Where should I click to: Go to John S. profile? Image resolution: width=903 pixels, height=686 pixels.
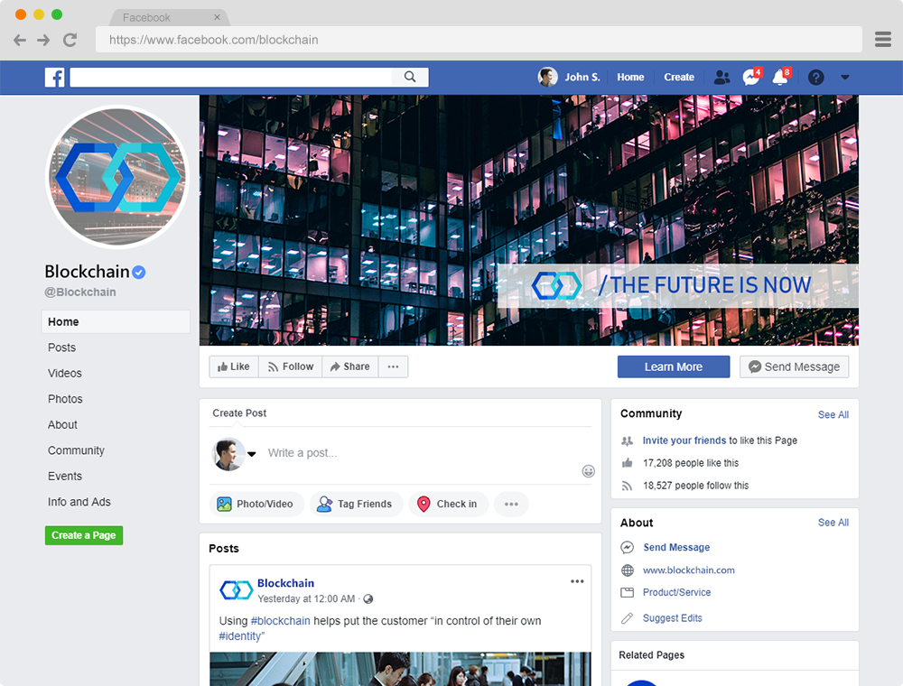pyautogui.click(x=582, y=77)
